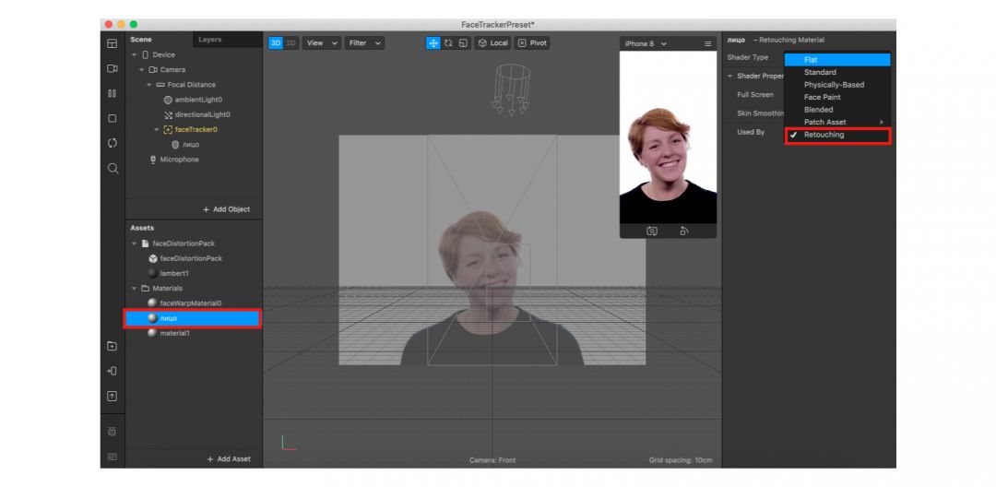Select the Move transform tool in viewport toolbar

coord(433,43)
